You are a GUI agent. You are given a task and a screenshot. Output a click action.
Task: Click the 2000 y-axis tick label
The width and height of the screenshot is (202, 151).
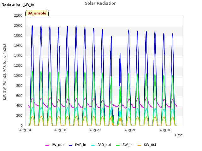[18, 26]
